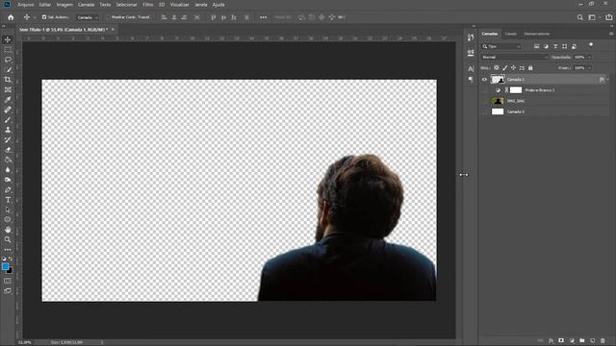616x346 pixels.
Task: Select the Rectangular Marquee tool
Action: point(8,50)
